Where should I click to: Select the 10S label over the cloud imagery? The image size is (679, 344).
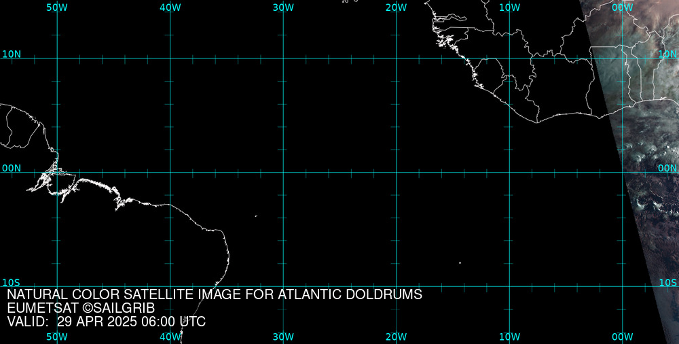pyautogui.click(x=667, y=283)
